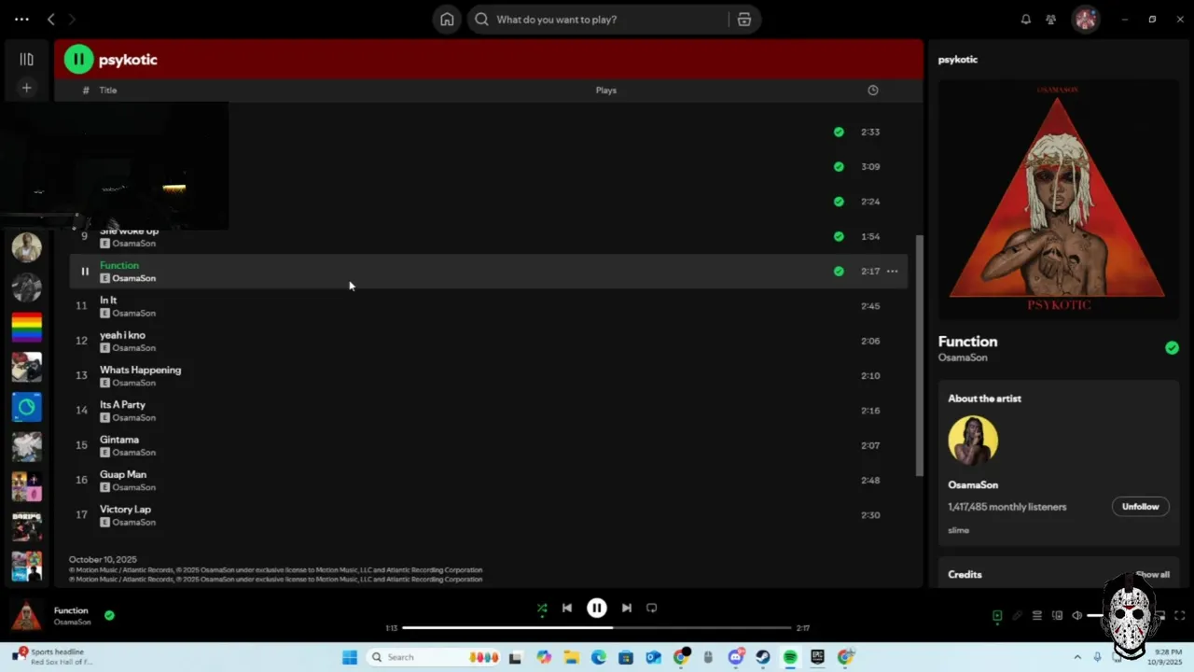Click the track list vertical scrollbar

[x=920, y=355]
